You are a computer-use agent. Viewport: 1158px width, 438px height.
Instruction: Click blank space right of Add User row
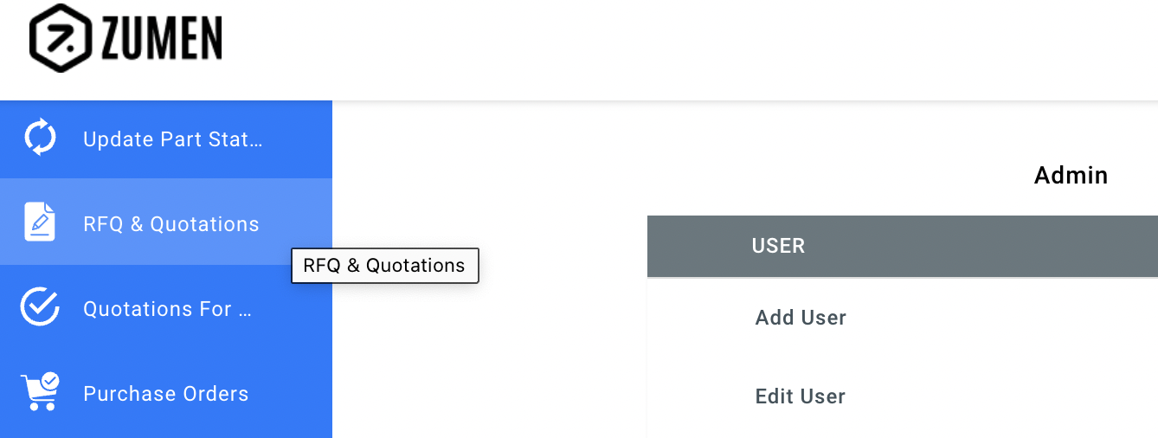[995, 318]
